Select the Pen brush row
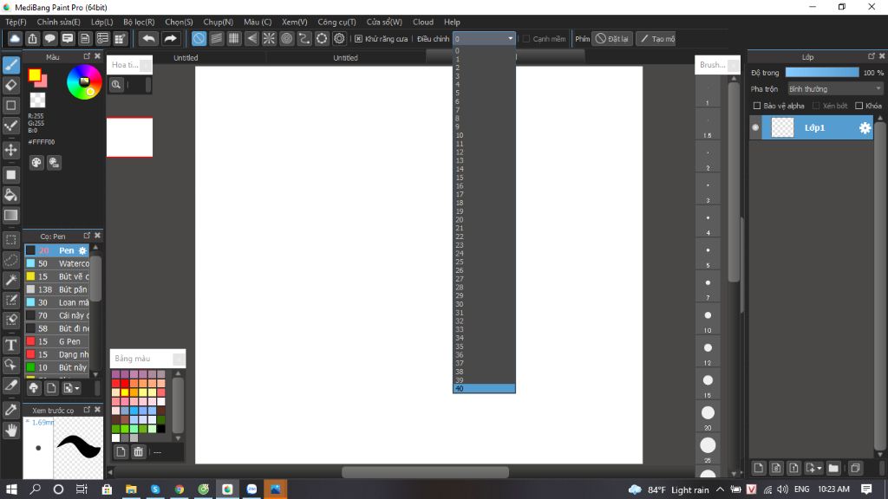Screen dimensions: 888x499 pyautogui.click(x=56, y=250)
